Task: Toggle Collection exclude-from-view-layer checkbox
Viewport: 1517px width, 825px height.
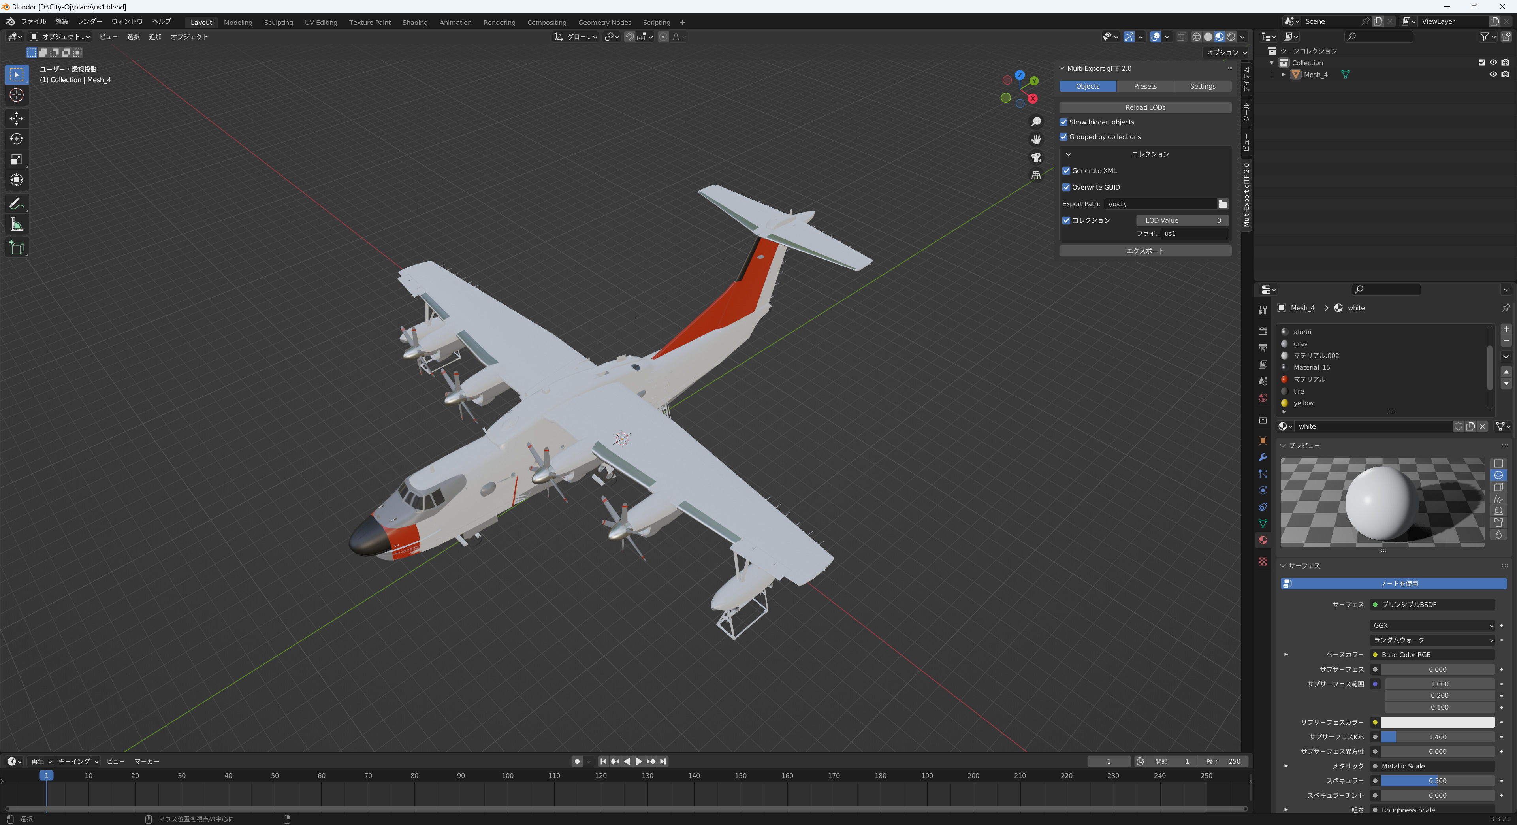Action: [x=1482, y=62]
